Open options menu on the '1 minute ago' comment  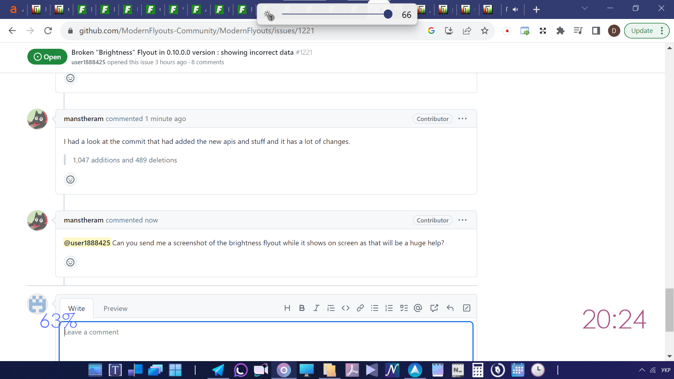[462, 119]
